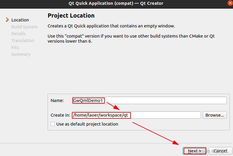This screenshot has width=233, height=156.
Task: Click the Project Location heading
Action: click(71, 16)
